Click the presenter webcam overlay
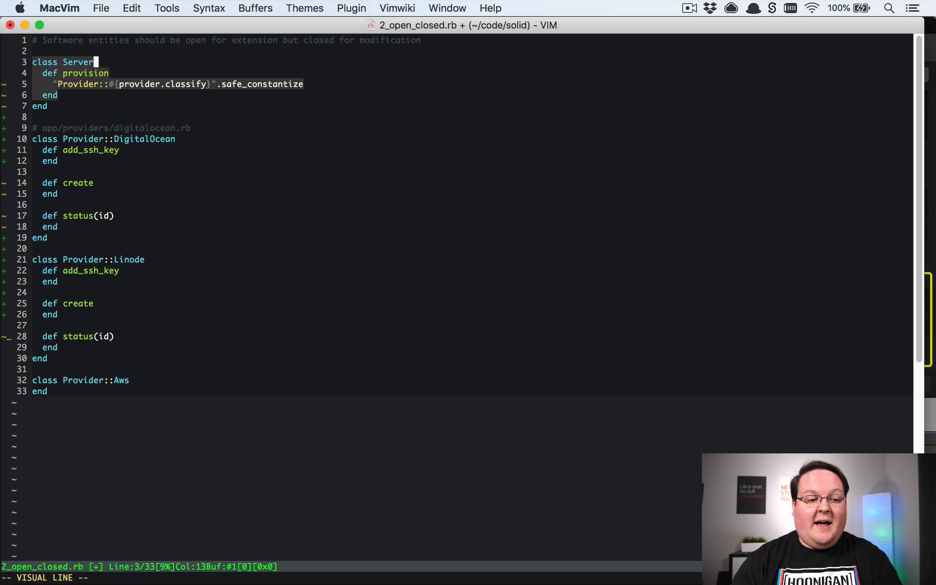The height and width of the screenshot is (585, 936). (x=819, y=519)
